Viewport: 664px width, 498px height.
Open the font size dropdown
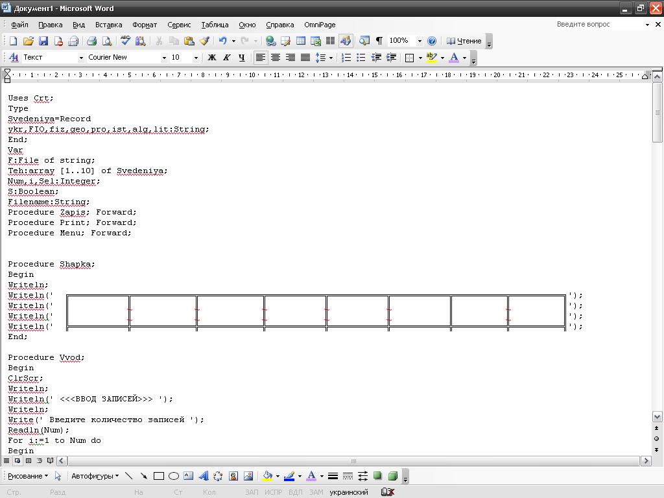click(x=196, y=58)
